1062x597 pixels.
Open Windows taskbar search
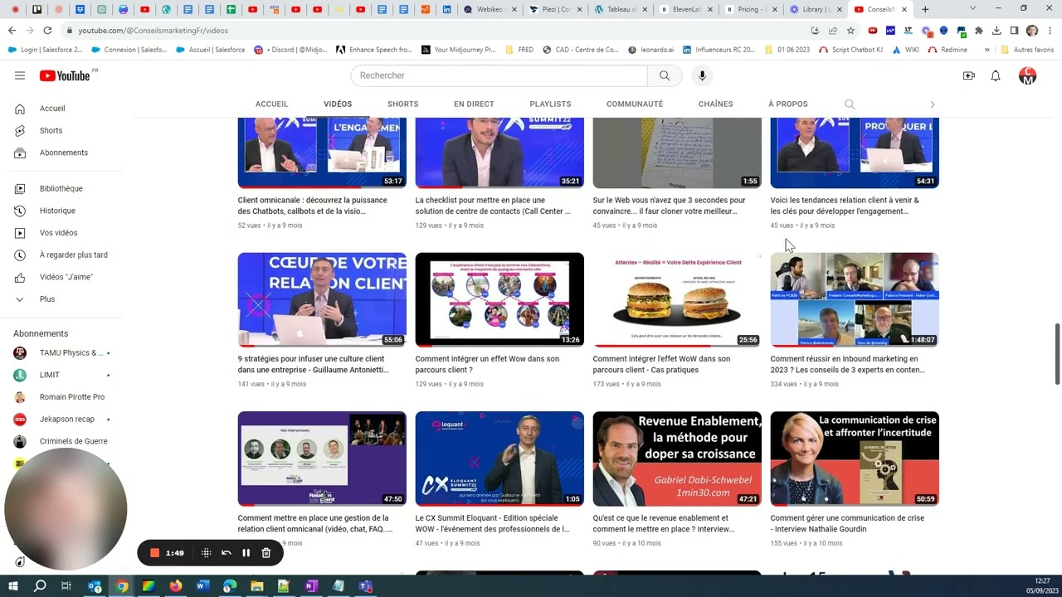[x=40, y=586]
